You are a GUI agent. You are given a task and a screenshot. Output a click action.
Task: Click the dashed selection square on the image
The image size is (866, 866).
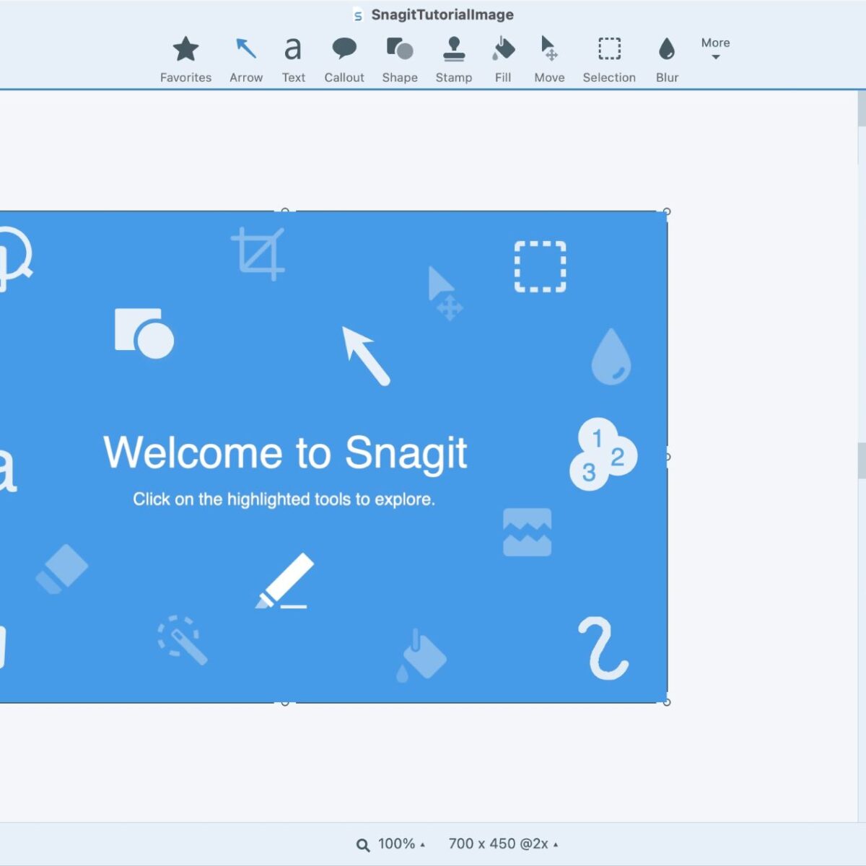point(540,267)
